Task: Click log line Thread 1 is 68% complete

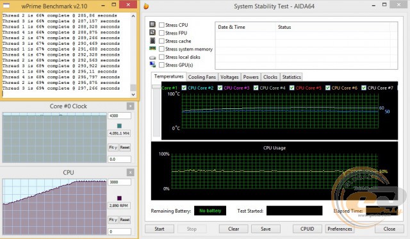Action: (x=60, y=71)
